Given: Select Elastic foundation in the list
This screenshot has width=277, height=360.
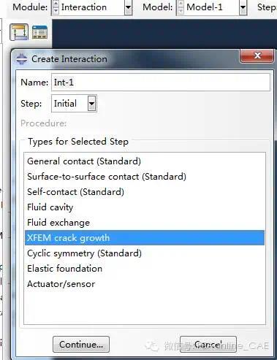Looking at the screenshot, I should tap(145, 269).
